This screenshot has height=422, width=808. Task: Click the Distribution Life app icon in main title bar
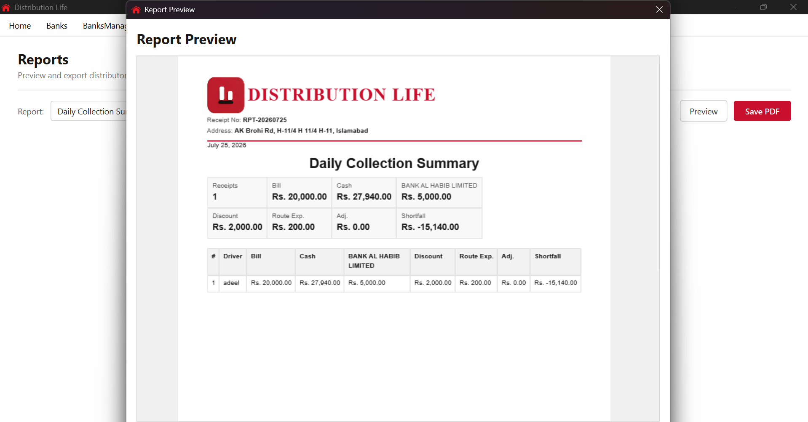pyautogui.click(x=6, y=7)
